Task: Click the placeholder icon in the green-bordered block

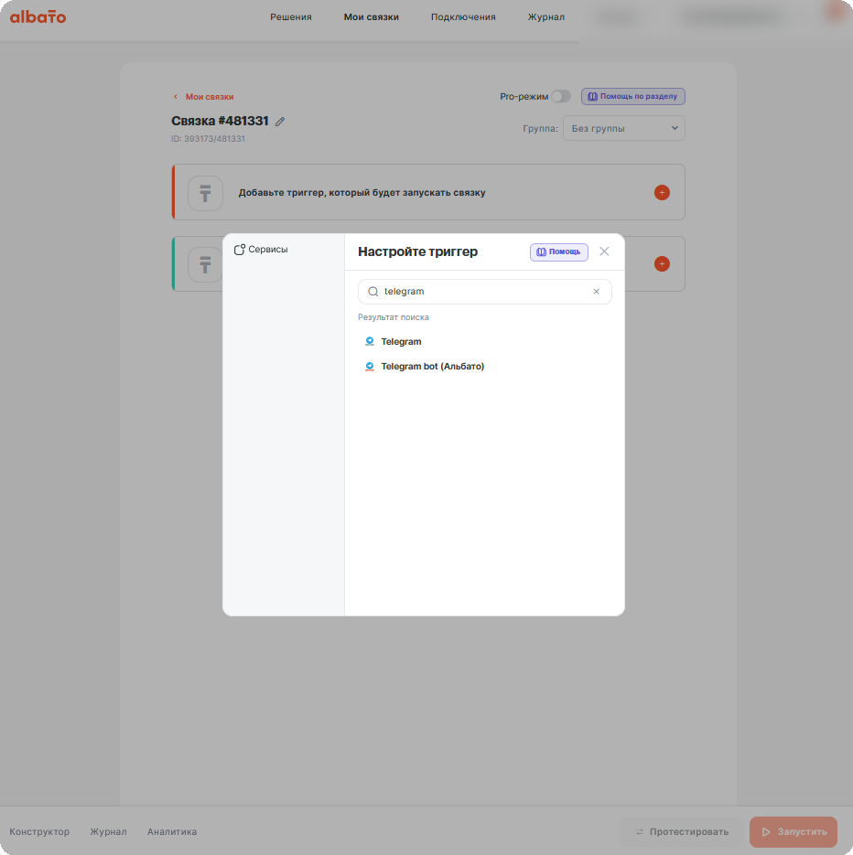Action: 205,264
